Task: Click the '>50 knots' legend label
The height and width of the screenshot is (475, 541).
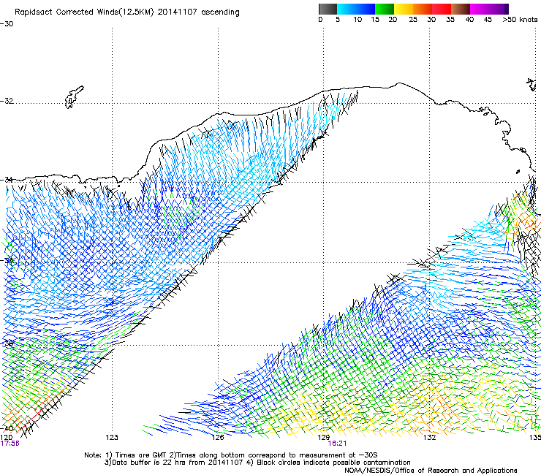Action: click(520, 20)
